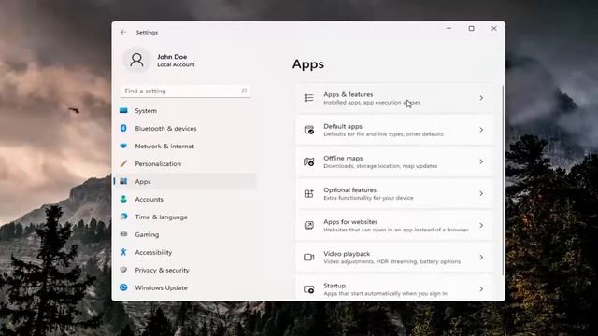Screen dimensions: 598x336
Task: Open Time & language settings
Action: [x=185, y=217]
